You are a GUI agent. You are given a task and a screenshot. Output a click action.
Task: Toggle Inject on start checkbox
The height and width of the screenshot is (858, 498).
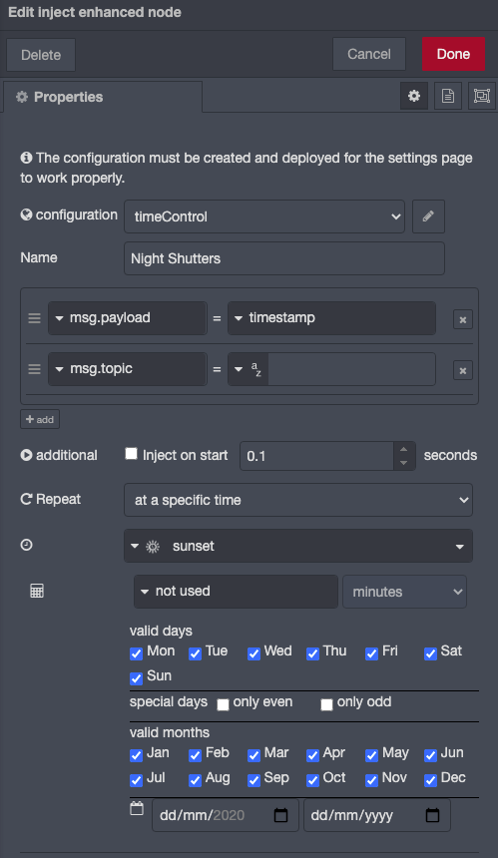(x=131, y=454)
